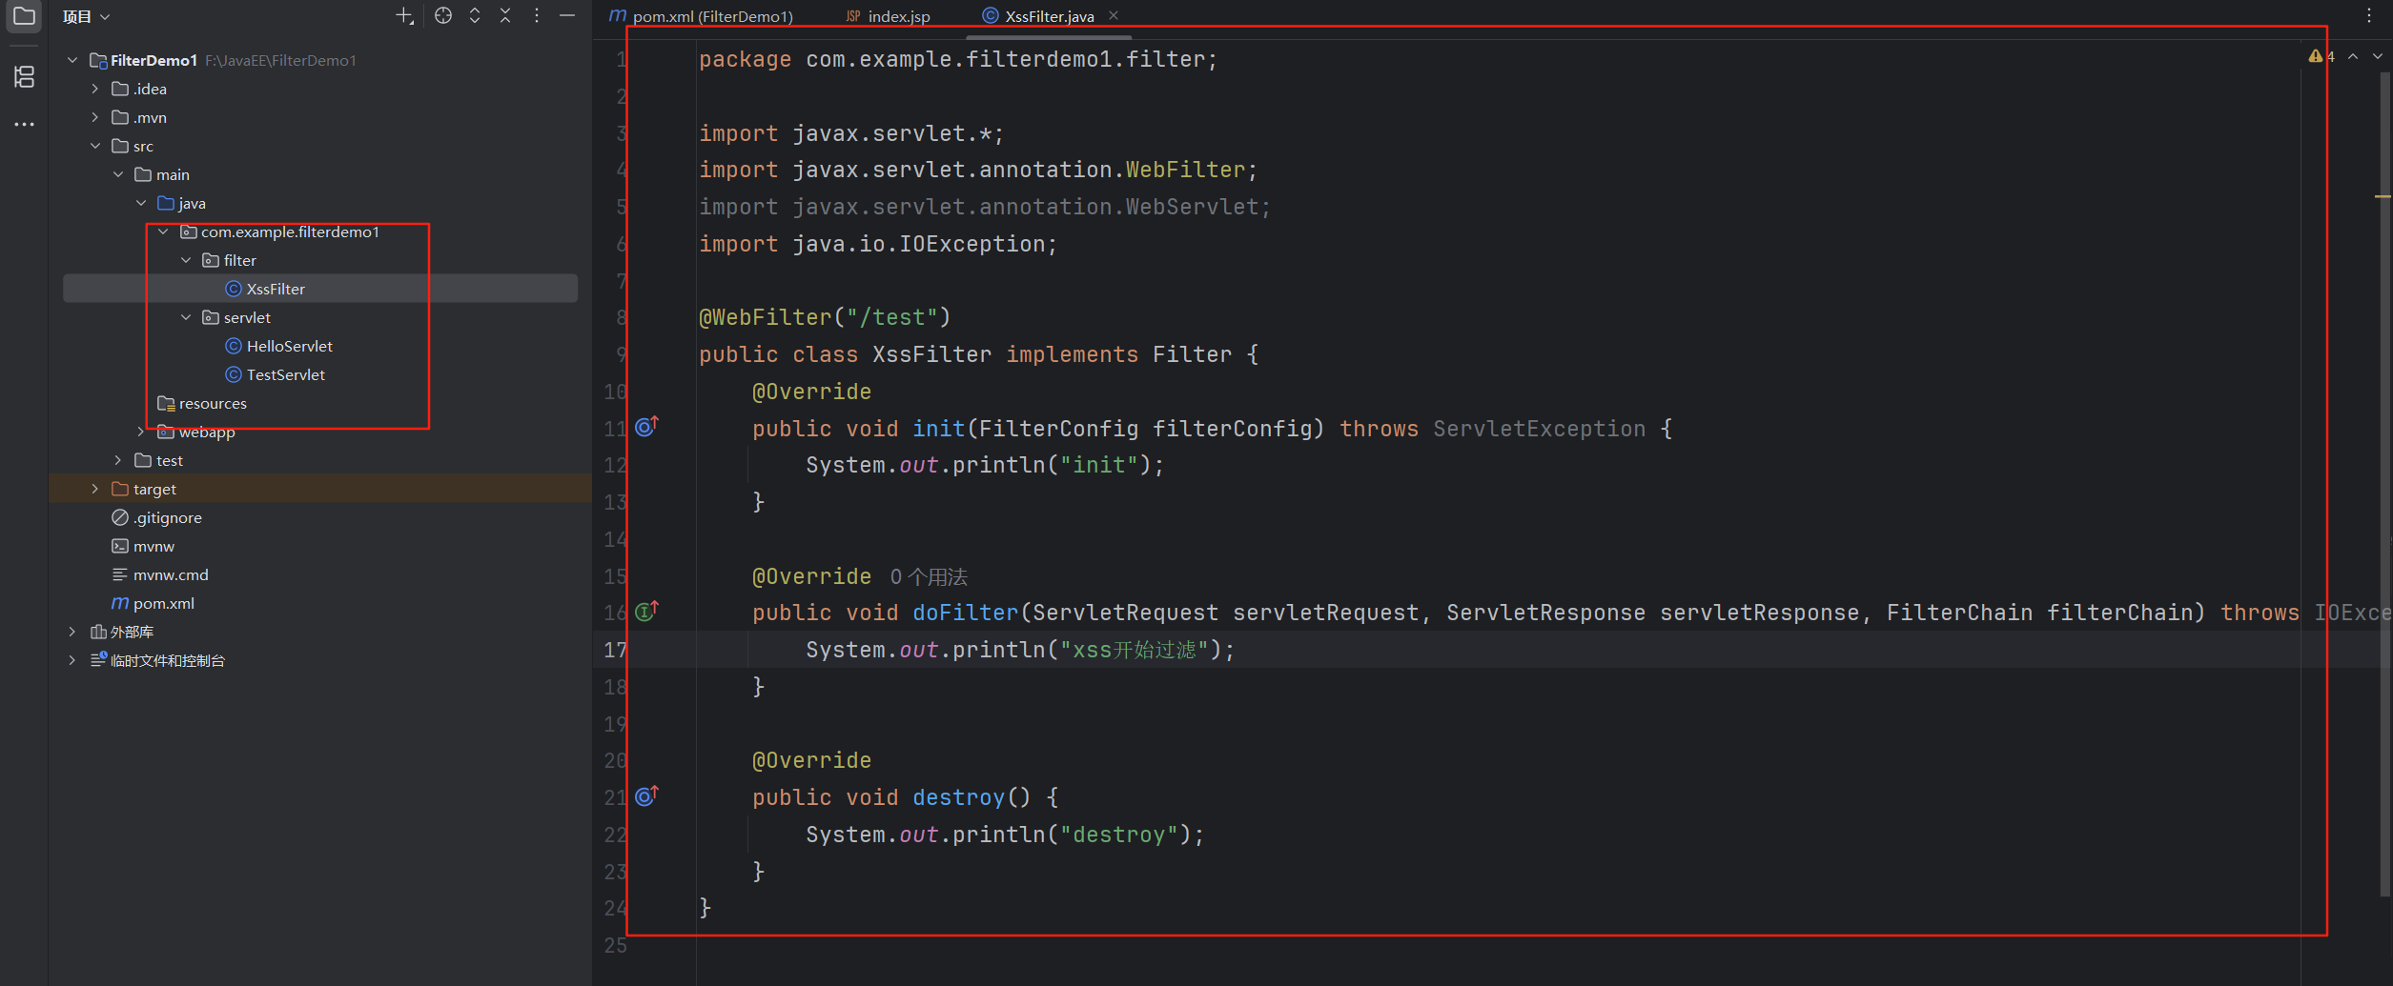Open the warnings indicator in editor

tap(2321, 56)
